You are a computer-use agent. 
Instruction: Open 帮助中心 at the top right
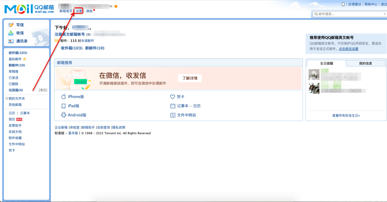click(x=371, y=4)
